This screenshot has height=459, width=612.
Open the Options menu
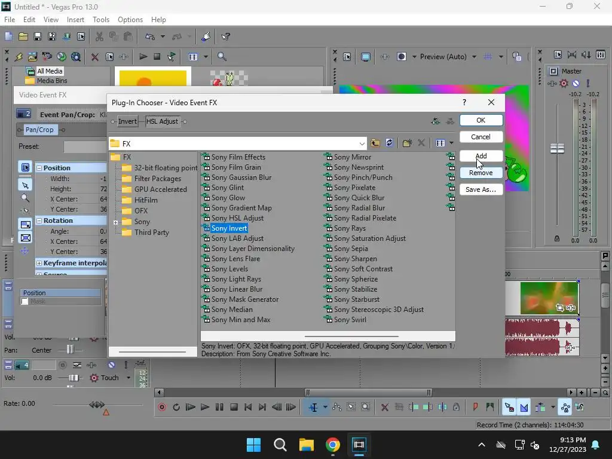[130, 20]
